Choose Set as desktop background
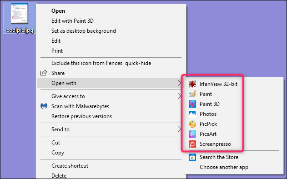 point(84,31)
